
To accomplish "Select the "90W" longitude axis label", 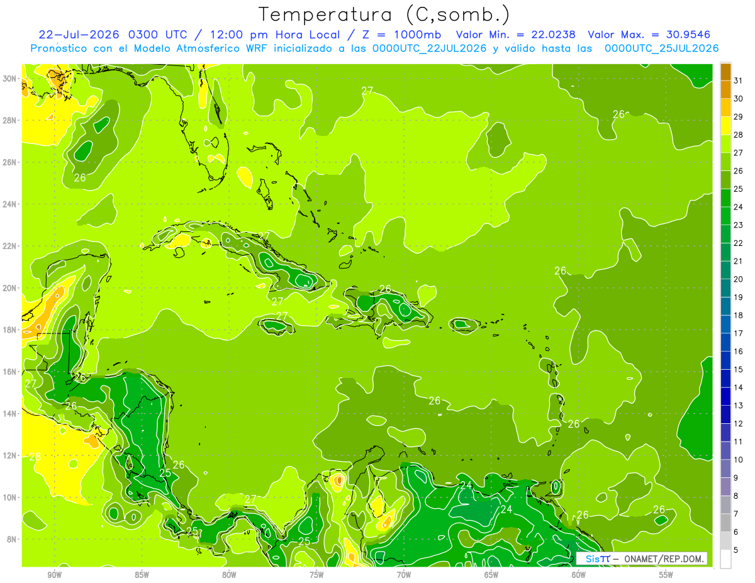I will [55, 575].
